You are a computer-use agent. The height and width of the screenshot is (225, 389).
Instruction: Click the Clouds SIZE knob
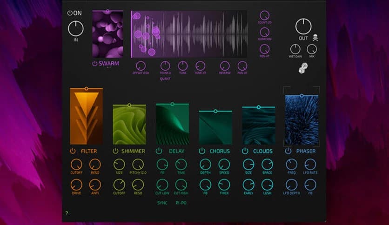point(248,165)
